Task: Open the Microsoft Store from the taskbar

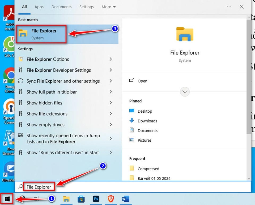Action: 81,199
